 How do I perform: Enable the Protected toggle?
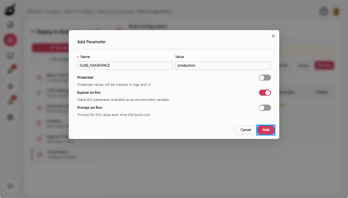click(x=265, y=78)
